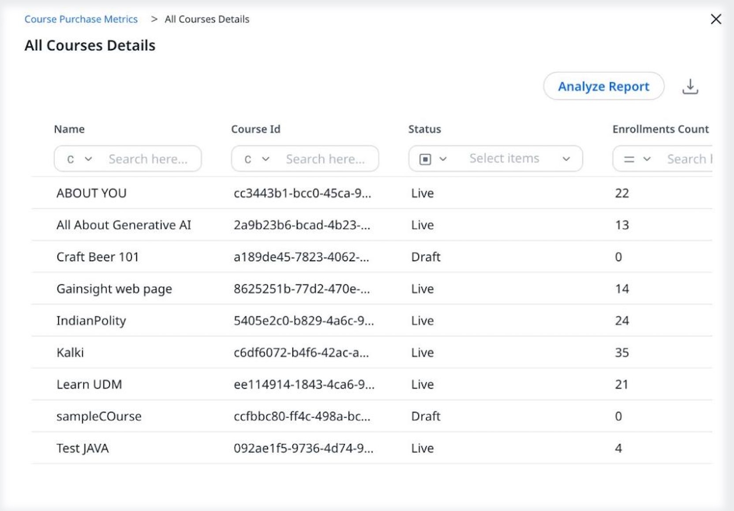Open the Enrollments Count operator dropdown
Viewport: 734px width, 511px height.
(647, 159)
